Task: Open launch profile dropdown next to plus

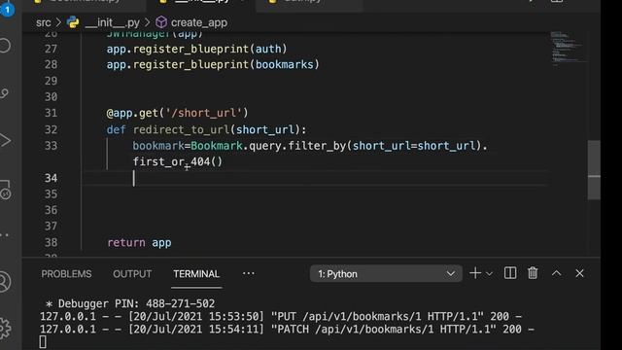Action: 489,274
